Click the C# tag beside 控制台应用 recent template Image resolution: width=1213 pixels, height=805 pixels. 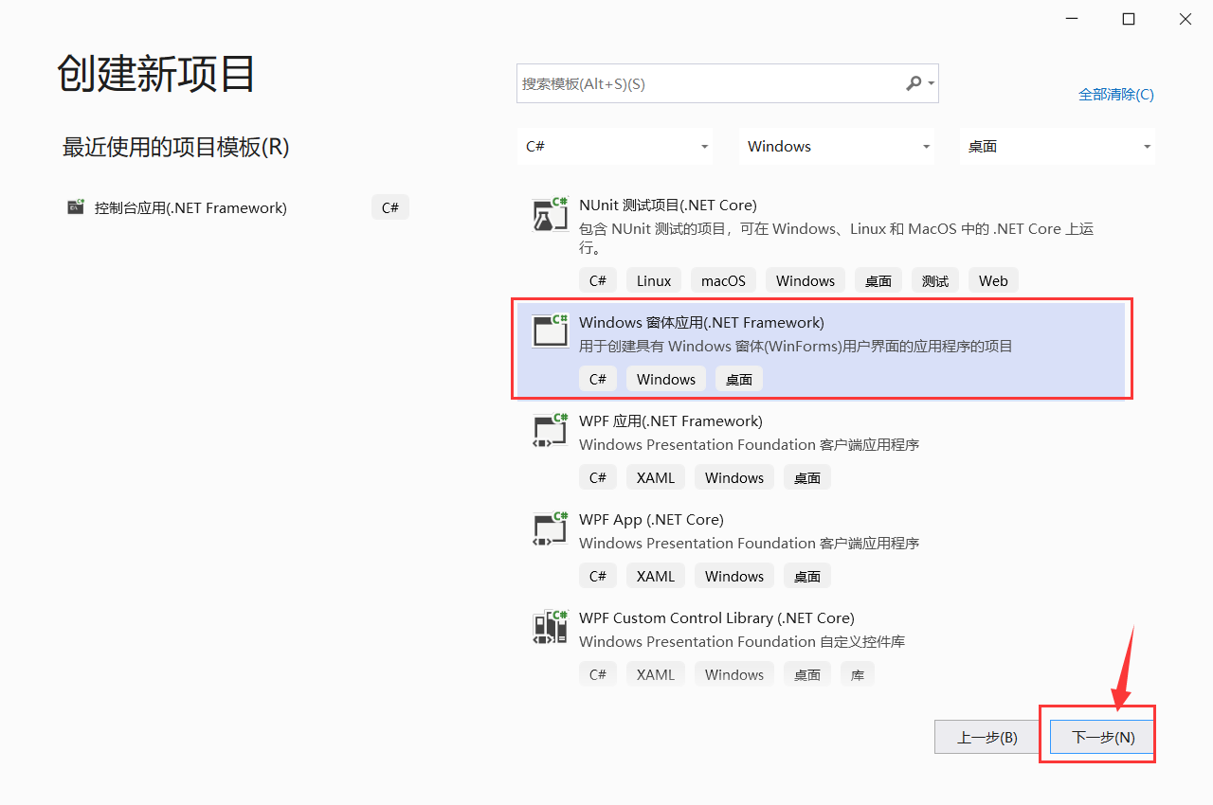(390, 207)
